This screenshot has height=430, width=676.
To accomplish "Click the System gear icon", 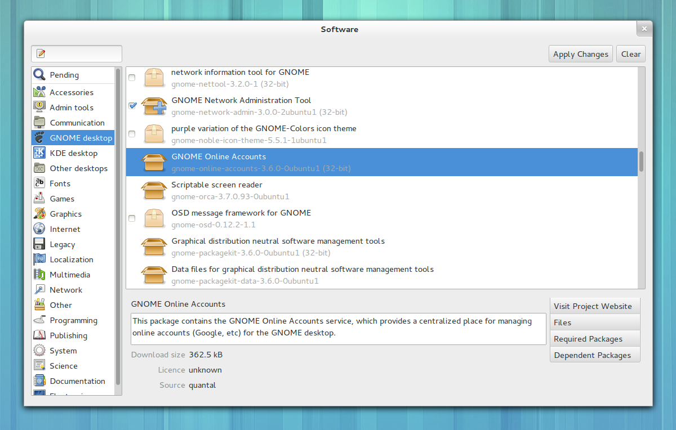I will click(x=39, y=350).
